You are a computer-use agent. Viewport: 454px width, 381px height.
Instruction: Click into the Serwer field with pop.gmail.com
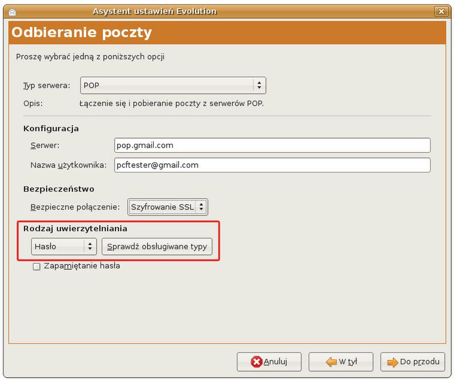point(272,145)
